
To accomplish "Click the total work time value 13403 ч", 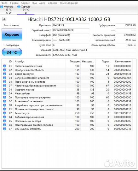I will click(x=126, y=45).
